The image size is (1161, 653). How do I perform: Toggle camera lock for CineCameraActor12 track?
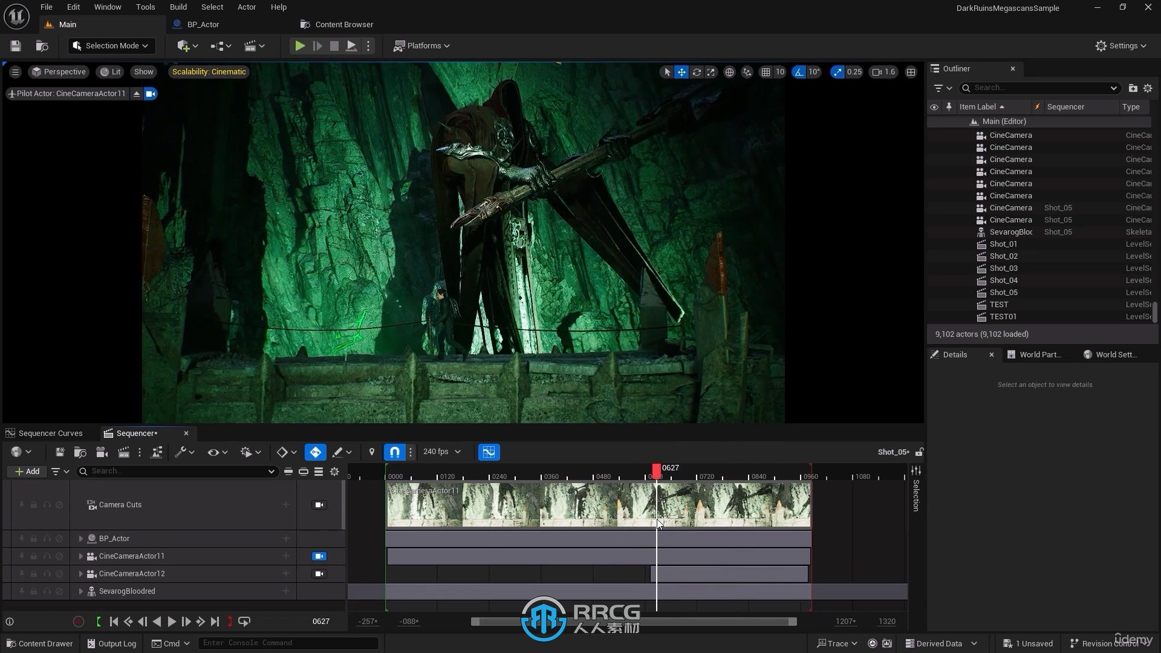[319, 574]
